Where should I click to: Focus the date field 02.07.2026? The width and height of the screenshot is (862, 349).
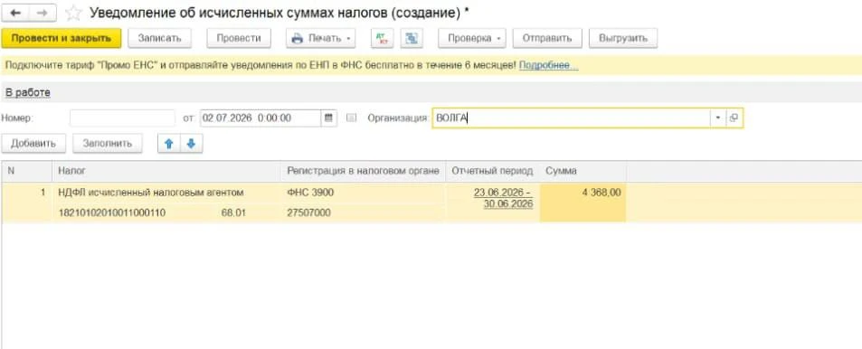(x=260, y=118)
